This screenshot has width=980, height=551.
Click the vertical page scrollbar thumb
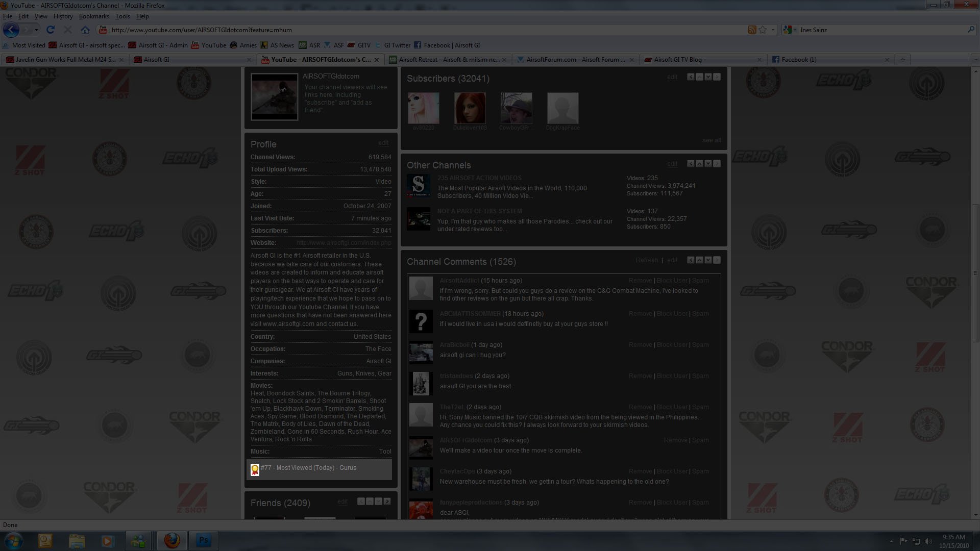click(975, 273)
